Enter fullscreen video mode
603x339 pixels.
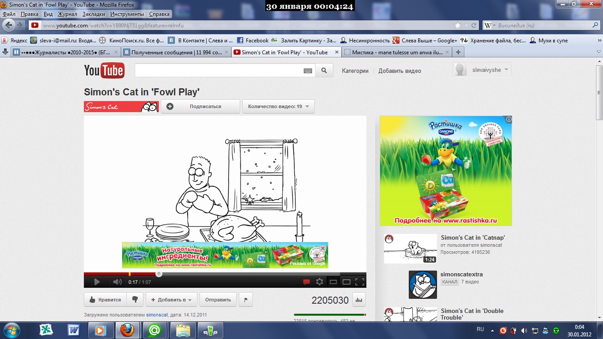[360, 282]
